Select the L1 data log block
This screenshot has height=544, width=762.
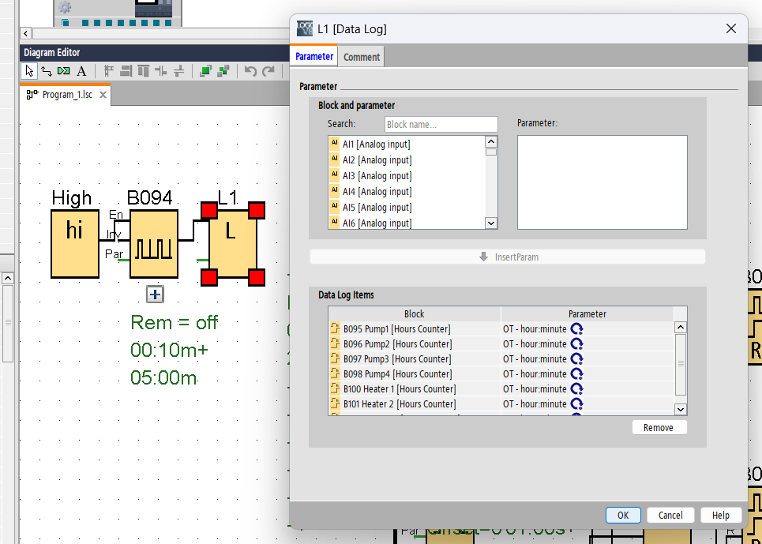[x=232, y=244]
